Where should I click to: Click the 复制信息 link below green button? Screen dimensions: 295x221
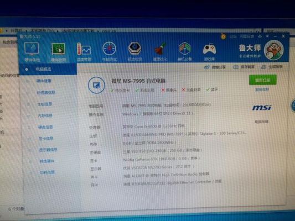point(262,90)
